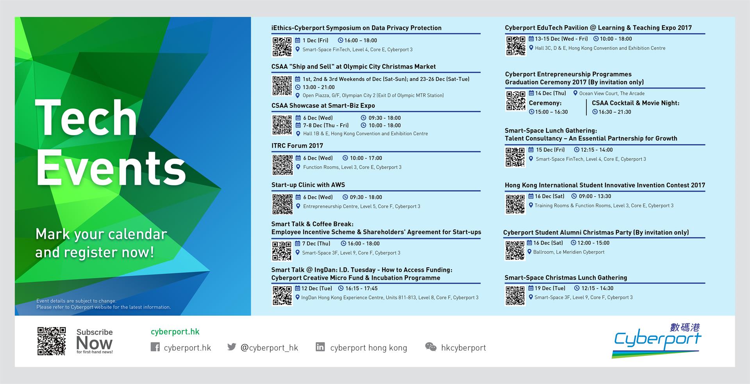Screen dimensions: 750x384
Task: Click Cyberport Student Alumni Christmas Party heading
Action: point(596,232)
